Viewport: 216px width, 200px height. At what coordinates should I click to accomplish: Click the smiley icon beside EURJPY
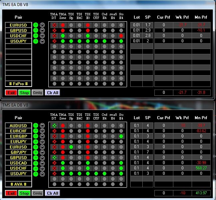click(x=42, y=142)
